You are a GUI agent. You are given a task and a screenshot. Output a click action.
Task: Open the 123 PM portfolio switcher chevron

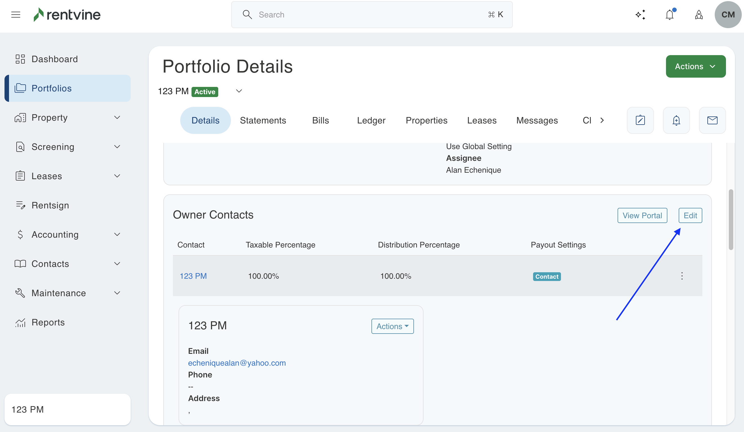coord(239,91)
